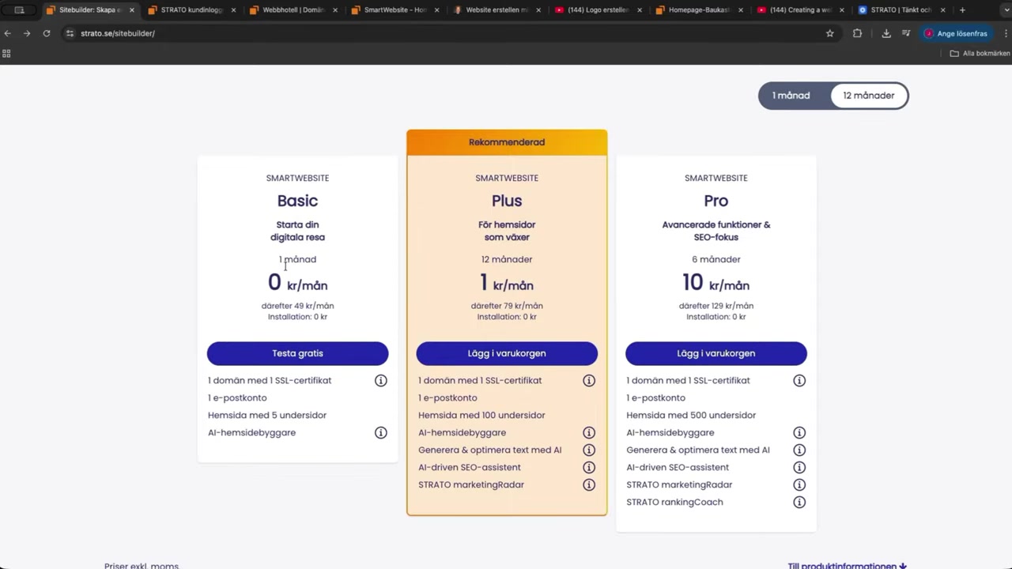Select the 12 månader billing option
1012x569 pixels.
coord(869,96)
